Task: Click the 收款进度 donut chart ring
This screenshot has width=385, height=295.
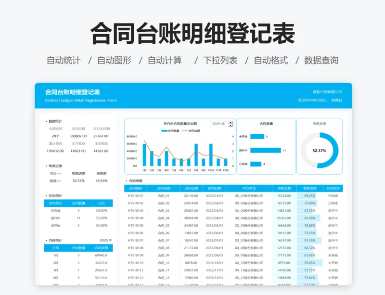Action: (x=319, y=150)
